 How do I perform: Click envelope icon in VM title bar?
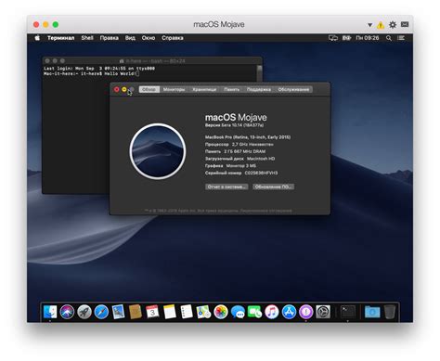click(x=405, y=24)
